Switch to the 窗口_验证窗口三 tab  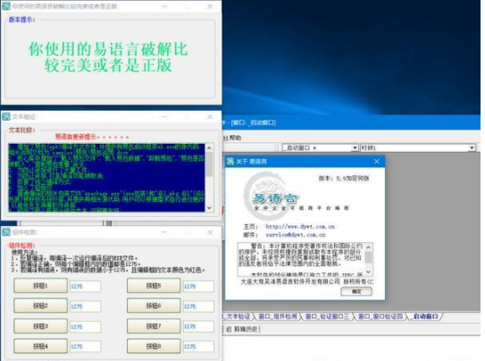point(328,316)
